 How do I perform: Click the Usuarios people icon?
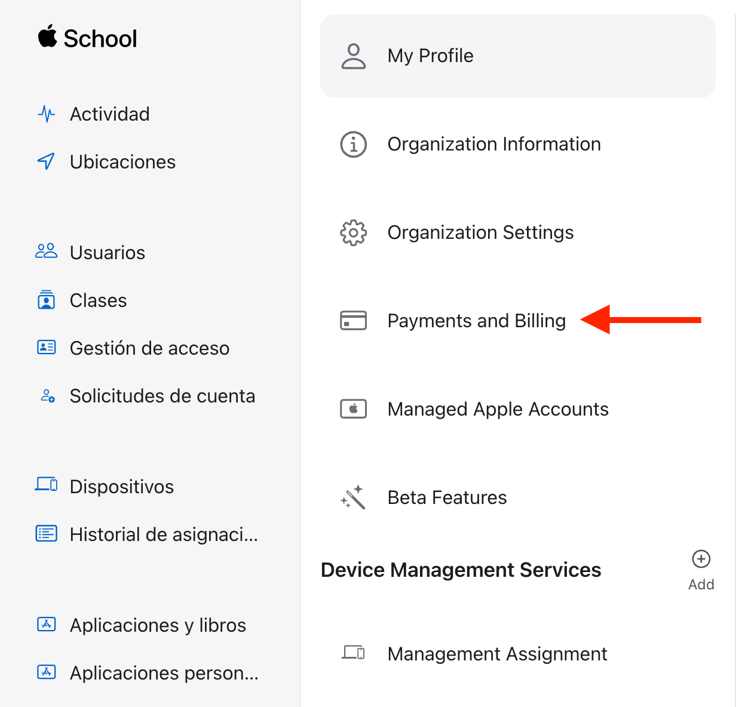point(47,252)
